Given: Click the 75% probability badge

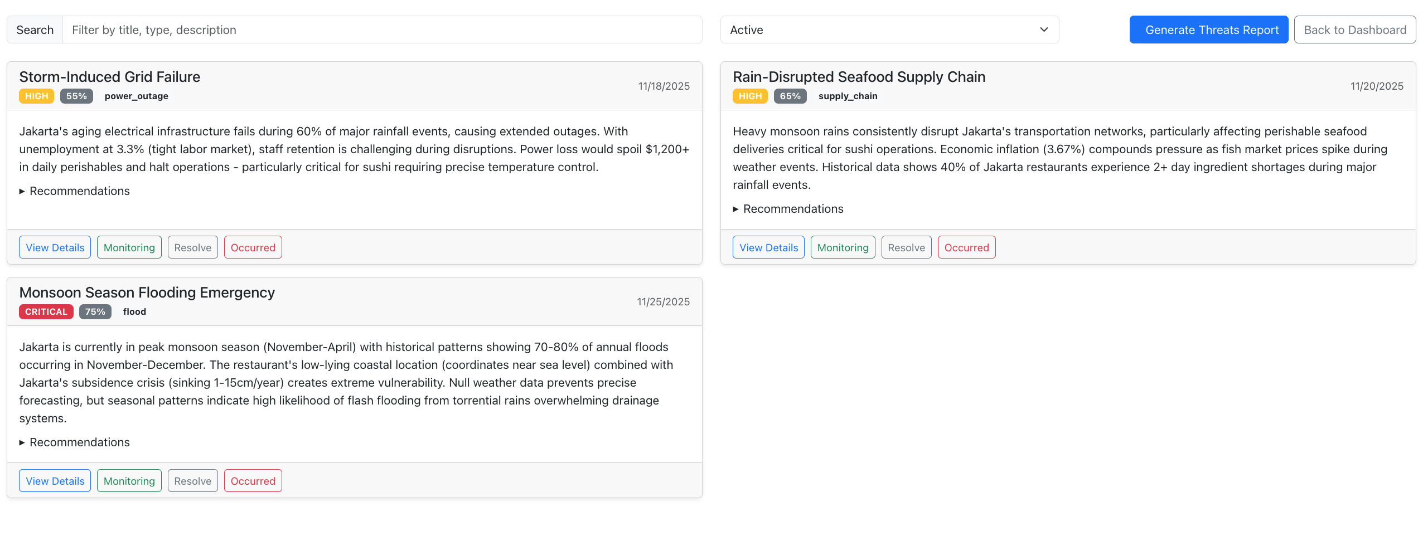Looking at the screenshot, I should coord(95,311).
